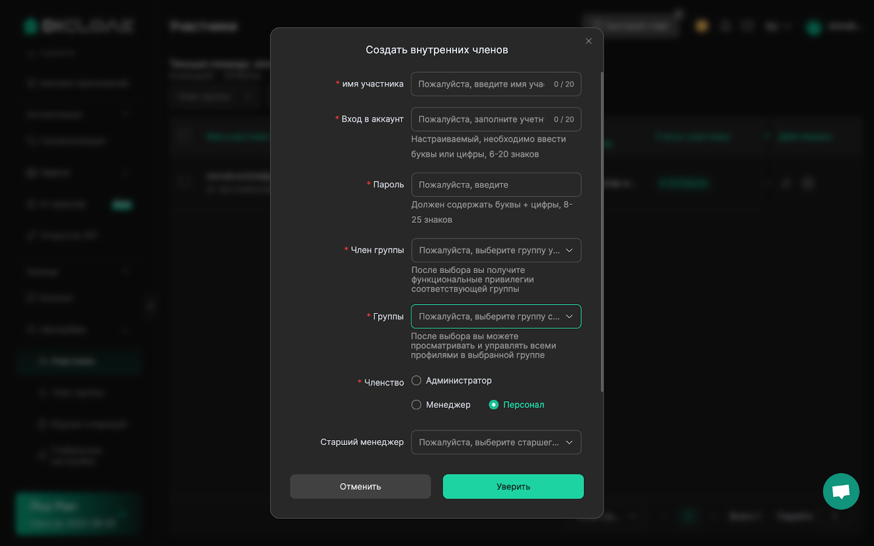Click the имя участника input field
The height and width of the screenshot is (546, 874).
click(495, 84)
